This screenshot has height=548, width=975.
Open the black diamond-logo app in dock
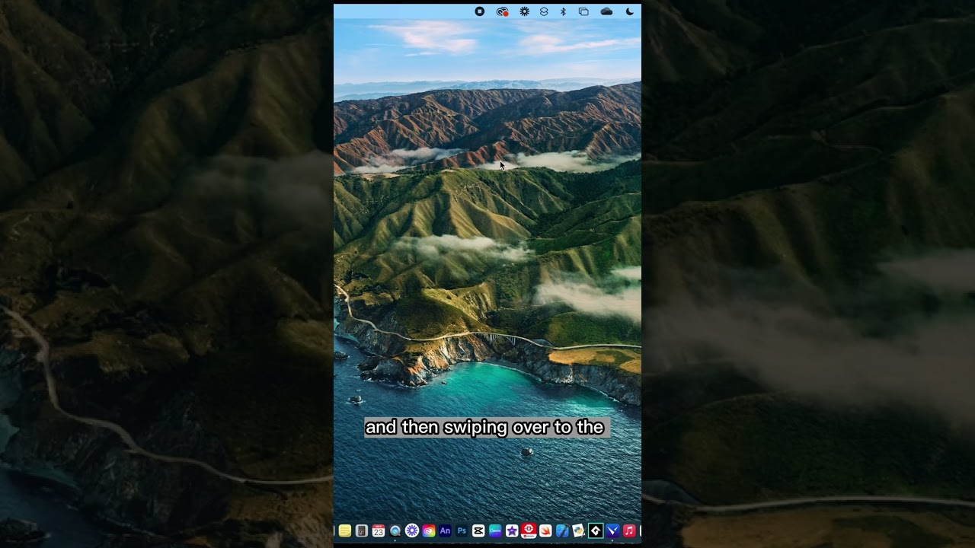pyautogui.click(x=596, y=530)
